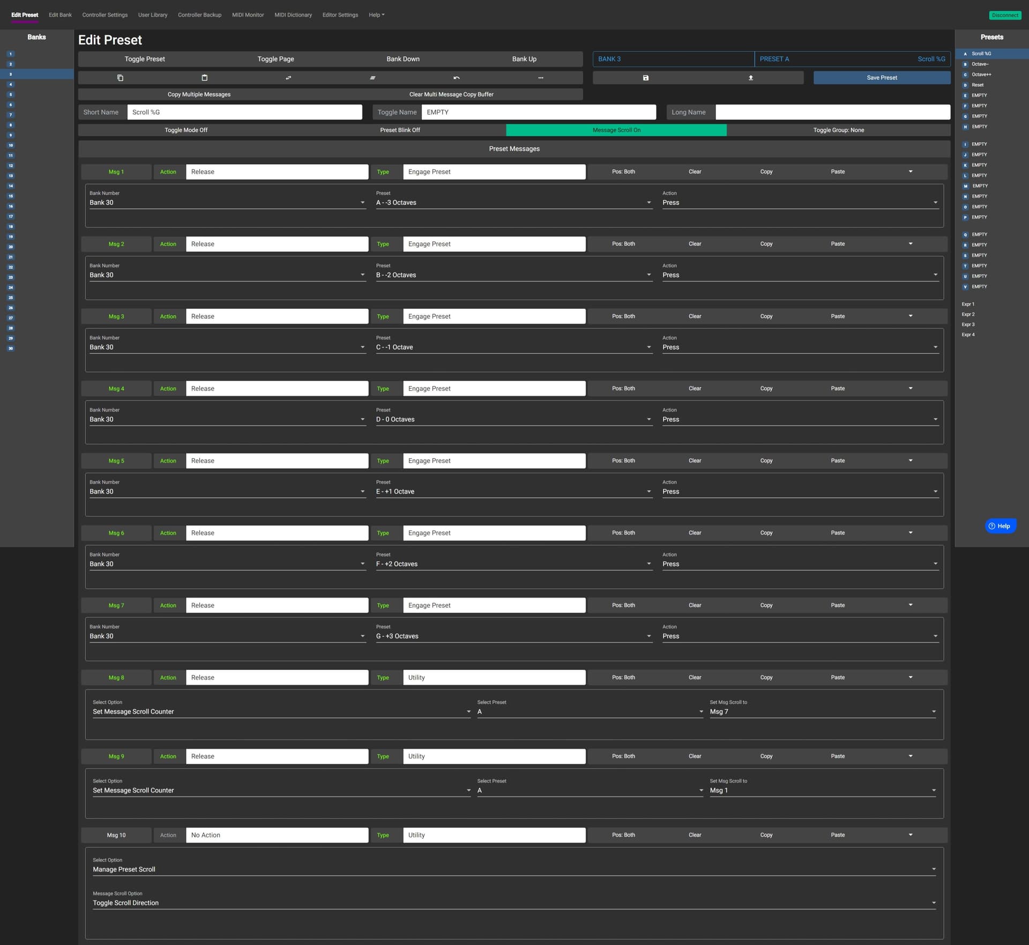Click the clear-all lines icon
This screenshot has height=945, width=1029.
372,78
